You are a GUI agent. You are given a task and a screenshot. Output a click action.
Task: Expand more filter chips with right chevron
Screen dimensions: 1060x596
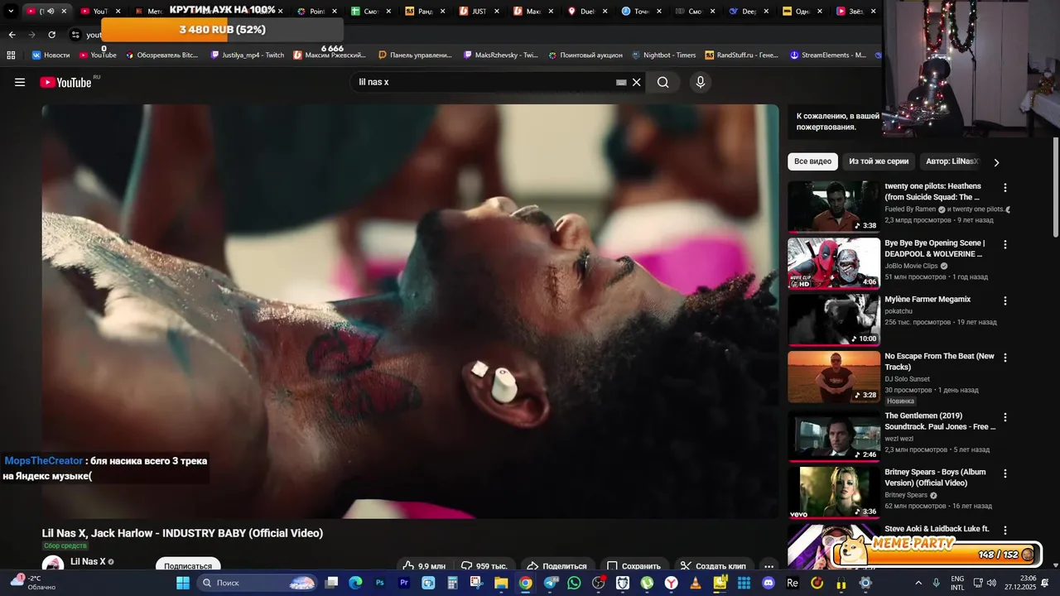pos(996,162)
